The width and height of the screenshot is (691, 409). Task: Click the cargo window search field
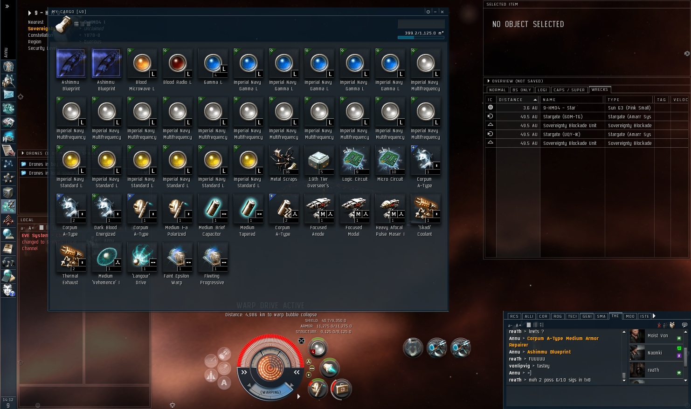click(421, 24)
